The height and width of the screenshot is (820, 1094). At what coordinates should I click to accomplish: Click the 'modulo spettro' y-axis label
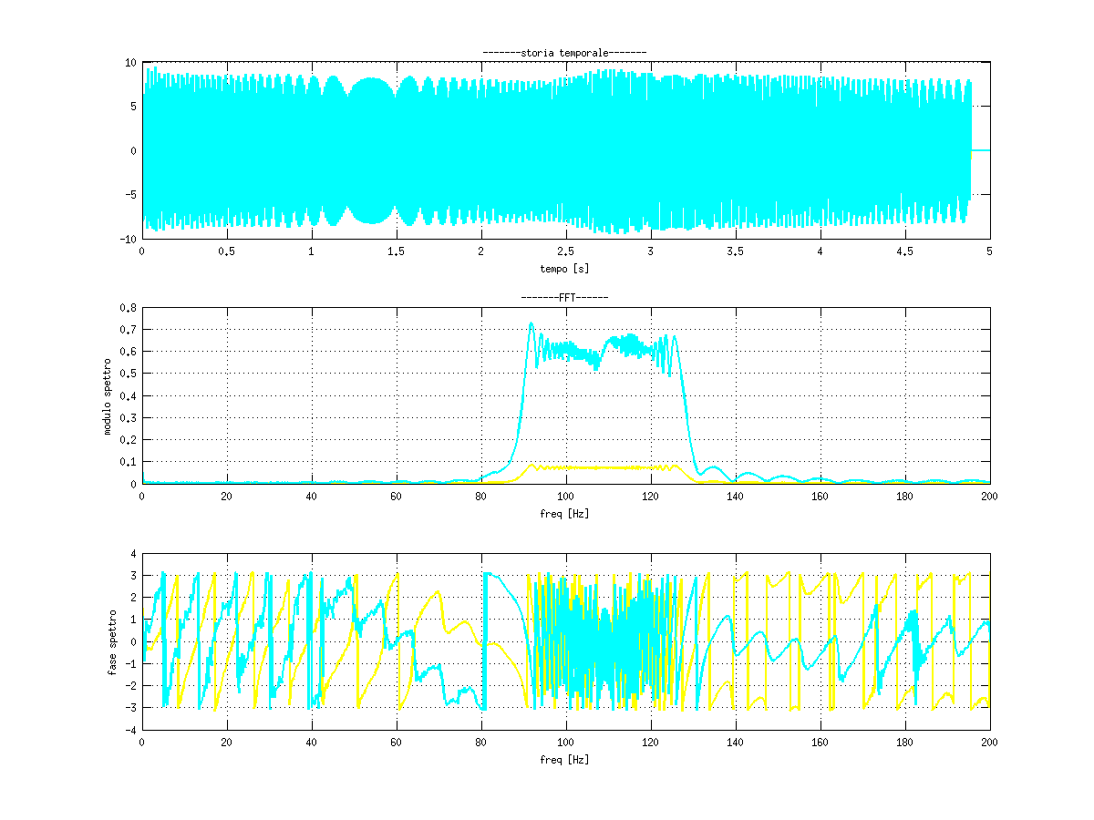pos(108,396)
